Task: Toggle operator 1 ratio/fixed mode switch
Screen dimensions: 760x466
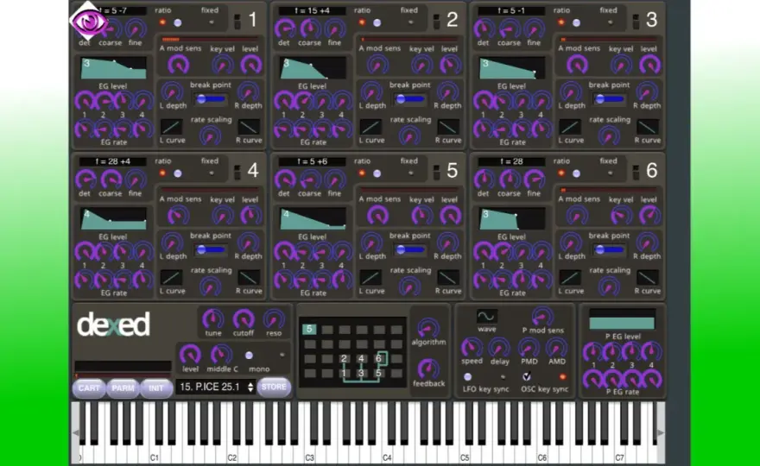Action: 177,22
